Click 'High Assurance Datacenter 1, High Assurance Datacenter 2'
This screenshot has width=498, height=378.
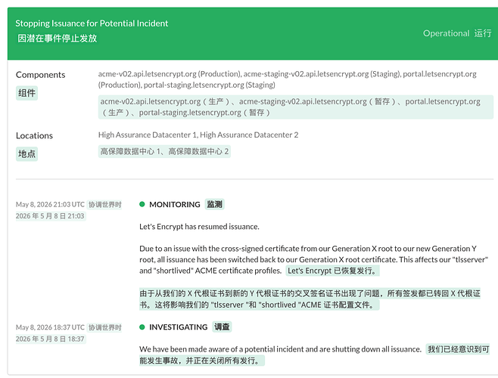click(x=198, y=135)
